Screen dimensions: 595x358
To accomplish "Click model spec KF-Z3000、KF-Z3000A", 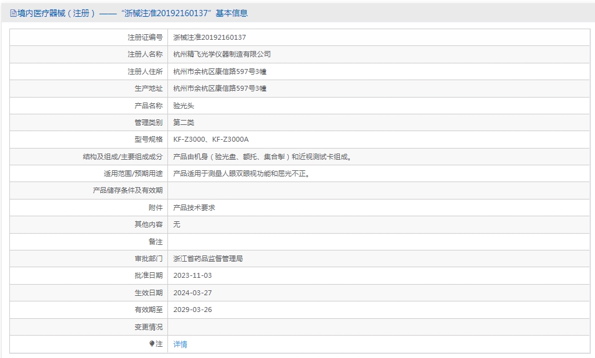I will point(211,139).
